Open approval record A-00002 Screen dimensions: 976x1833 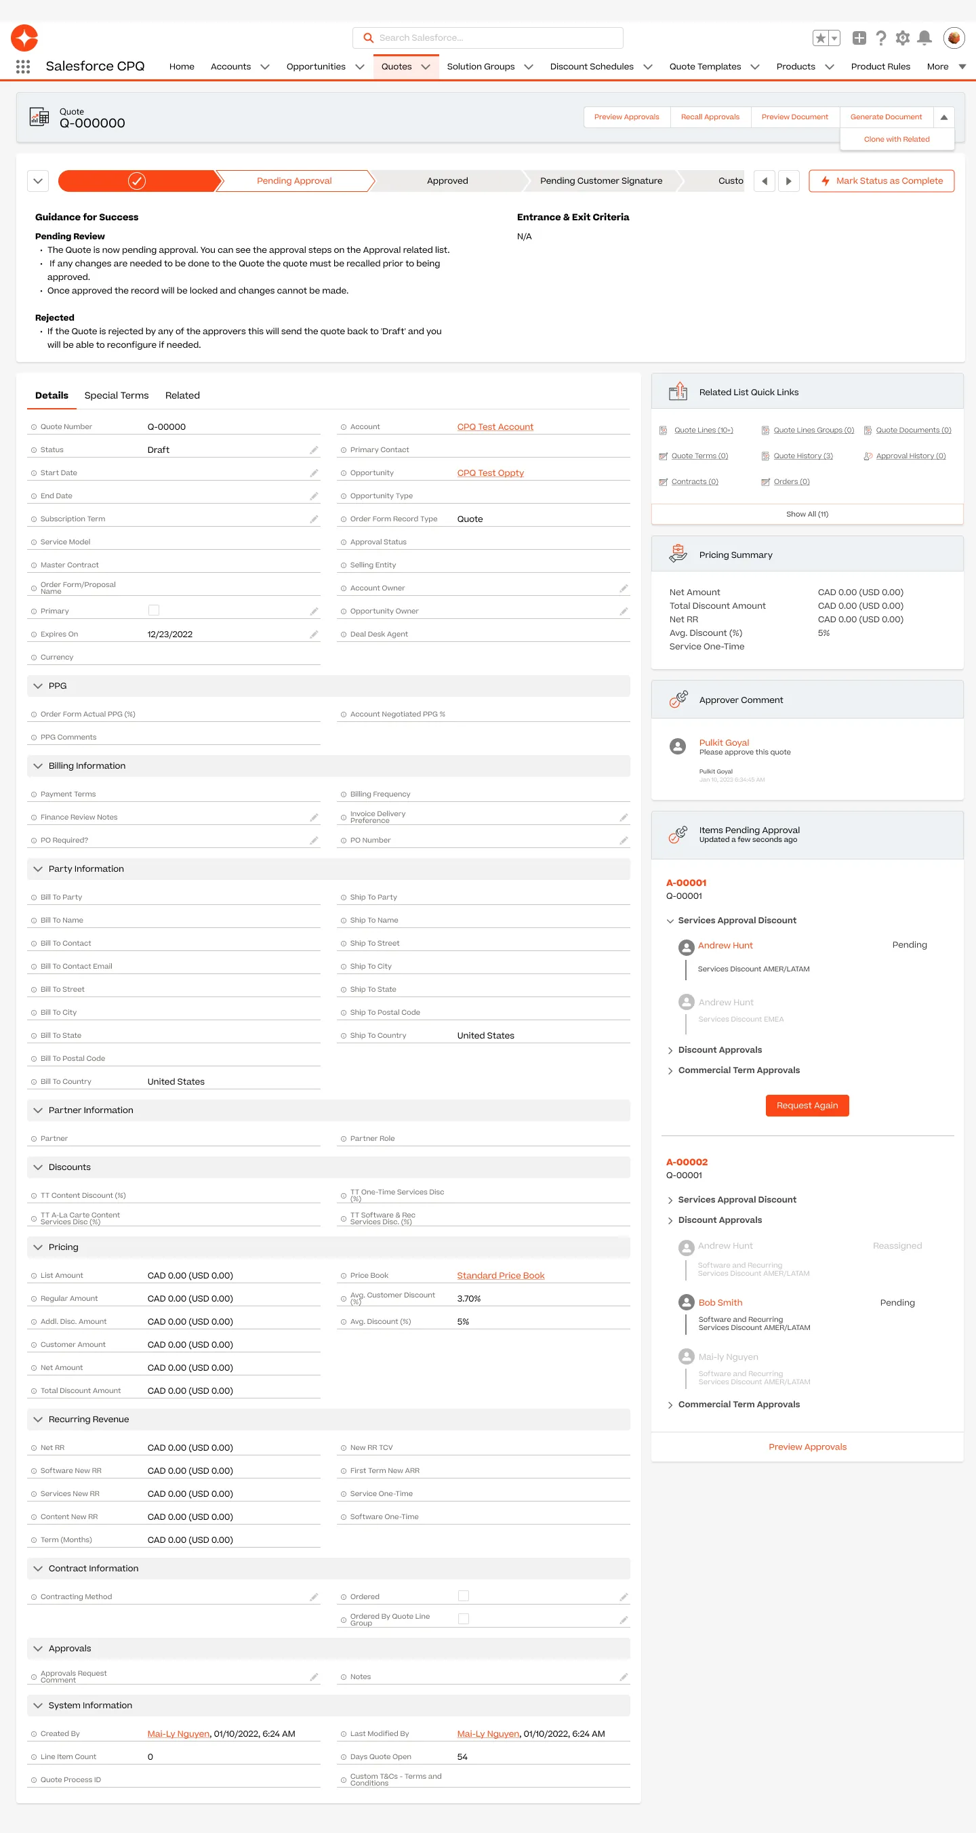tap(687, 1162)
